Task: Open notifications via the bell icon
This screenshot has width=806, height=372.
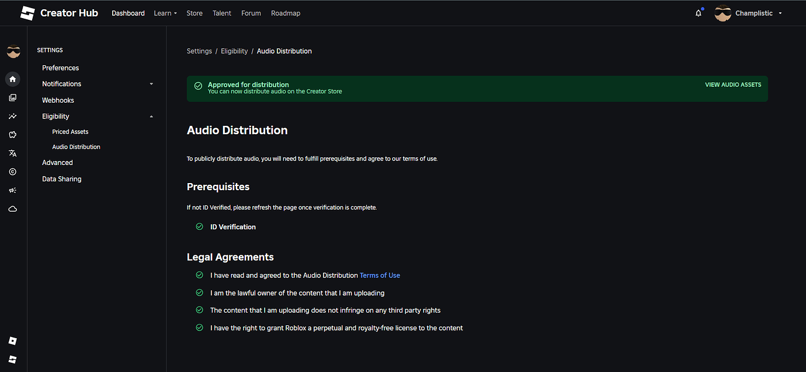Action: coord(698,12)
